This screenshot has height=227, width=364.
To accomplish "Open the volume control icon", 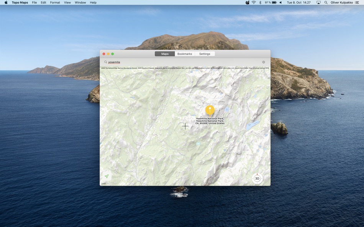I will [x=280, y=3].
